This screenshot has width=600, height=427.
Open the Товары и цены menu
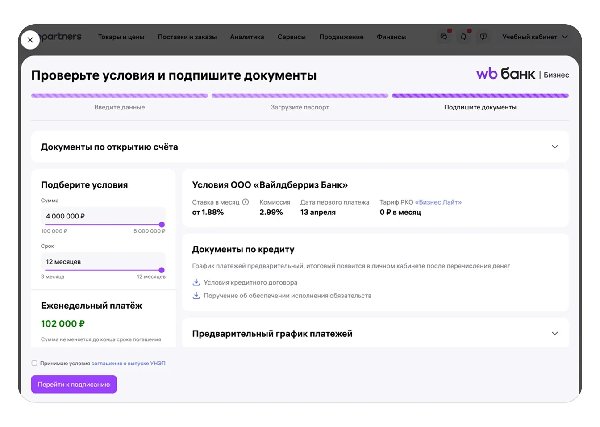point(121,37)
